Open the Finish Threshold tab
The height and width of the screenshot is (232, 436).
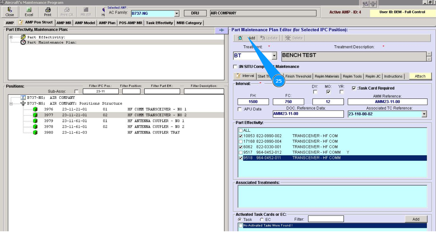click(298, 76)
